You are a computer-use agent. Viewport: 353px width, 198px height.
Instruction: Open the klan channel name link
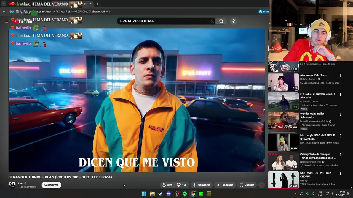pos(21,183)
